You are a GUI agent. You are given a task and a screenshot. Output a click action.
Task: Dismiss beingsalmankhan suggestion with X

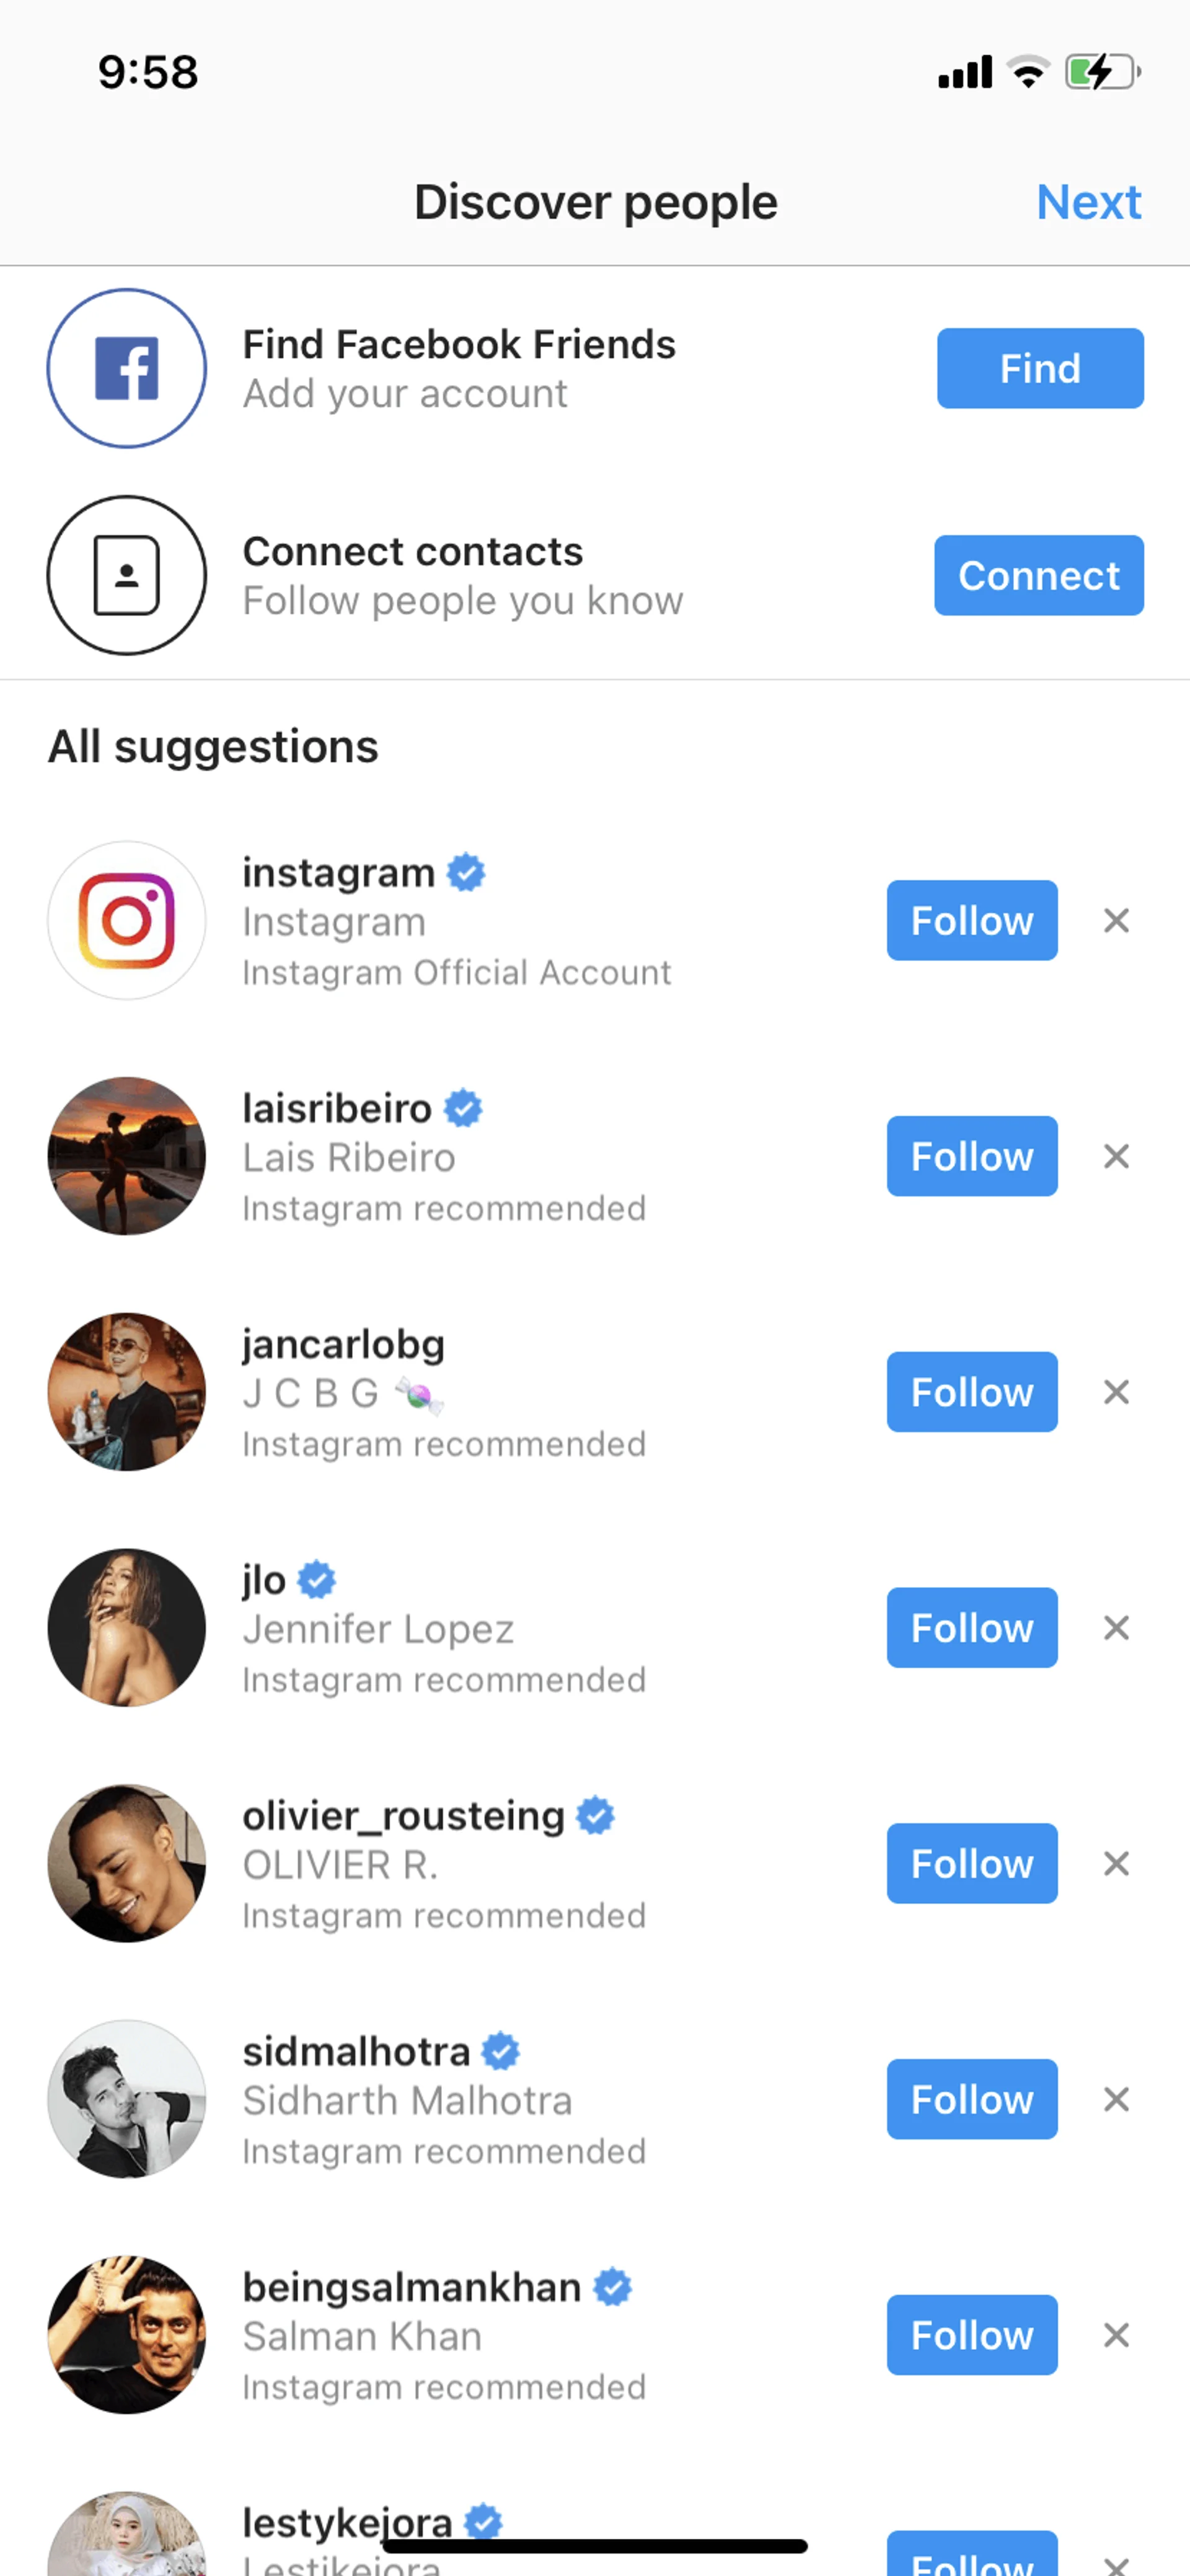click(1116, 2335)
